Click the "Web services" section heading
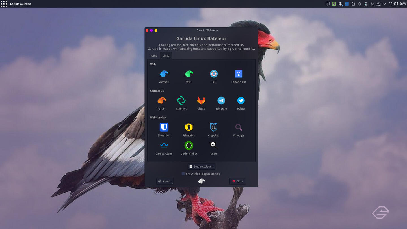 [158, 118]
